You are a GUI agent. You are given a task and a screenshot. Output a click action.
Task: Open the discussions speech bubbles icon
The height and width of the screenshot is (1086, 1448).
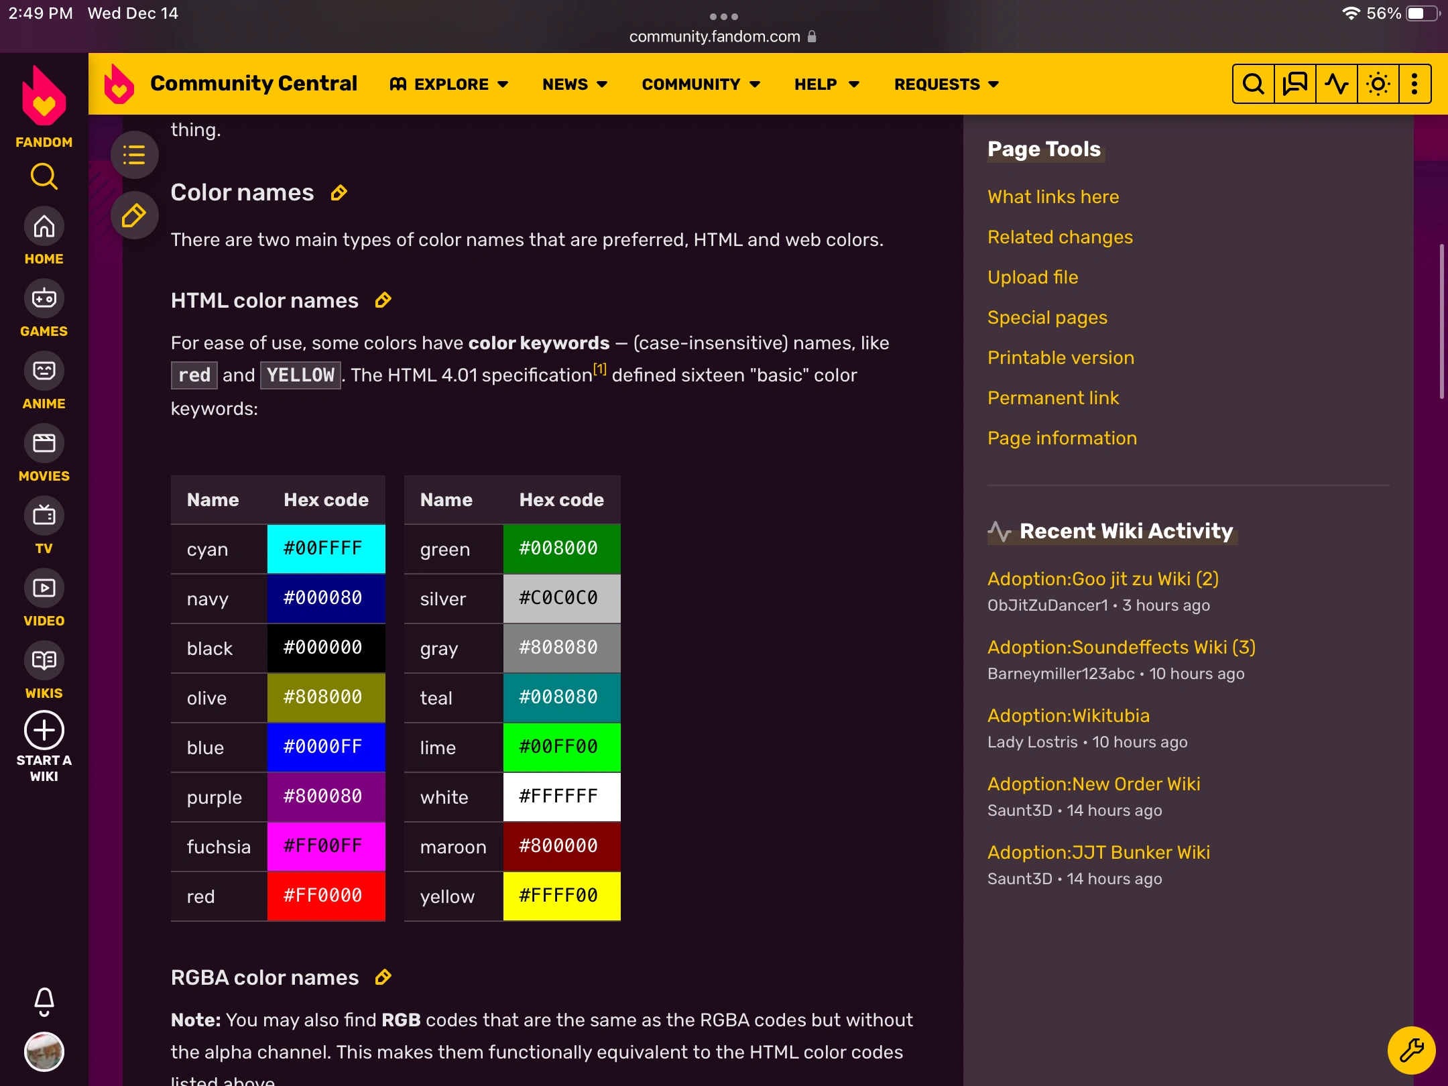tap(1294, 84)
